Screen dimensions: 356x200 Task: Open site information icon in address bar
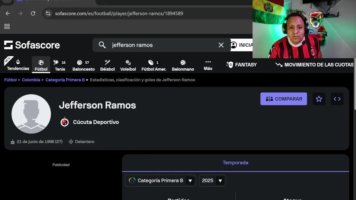48,13
